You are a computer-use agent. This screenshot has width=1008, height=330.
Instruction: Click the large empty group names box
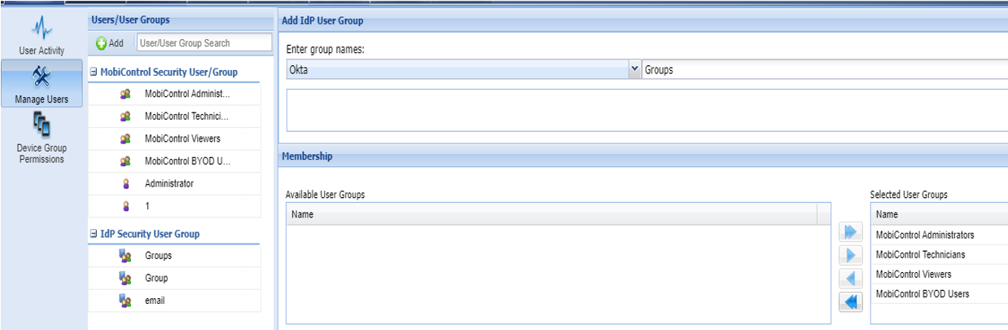(x=646, y=110)
